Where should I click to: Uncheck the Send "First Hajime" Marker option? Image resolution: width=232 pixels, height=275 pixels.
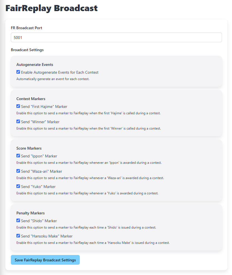tap(18, 106)
